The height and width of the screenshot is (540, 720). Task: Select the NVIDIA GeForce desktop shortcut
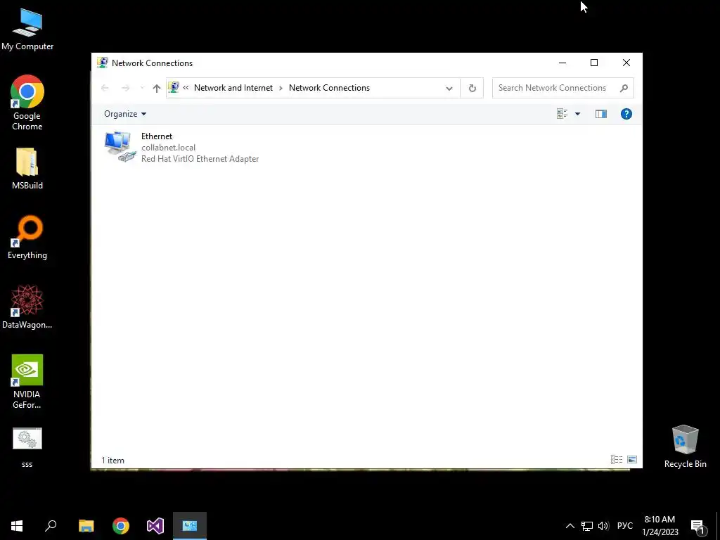pos(27,381)
